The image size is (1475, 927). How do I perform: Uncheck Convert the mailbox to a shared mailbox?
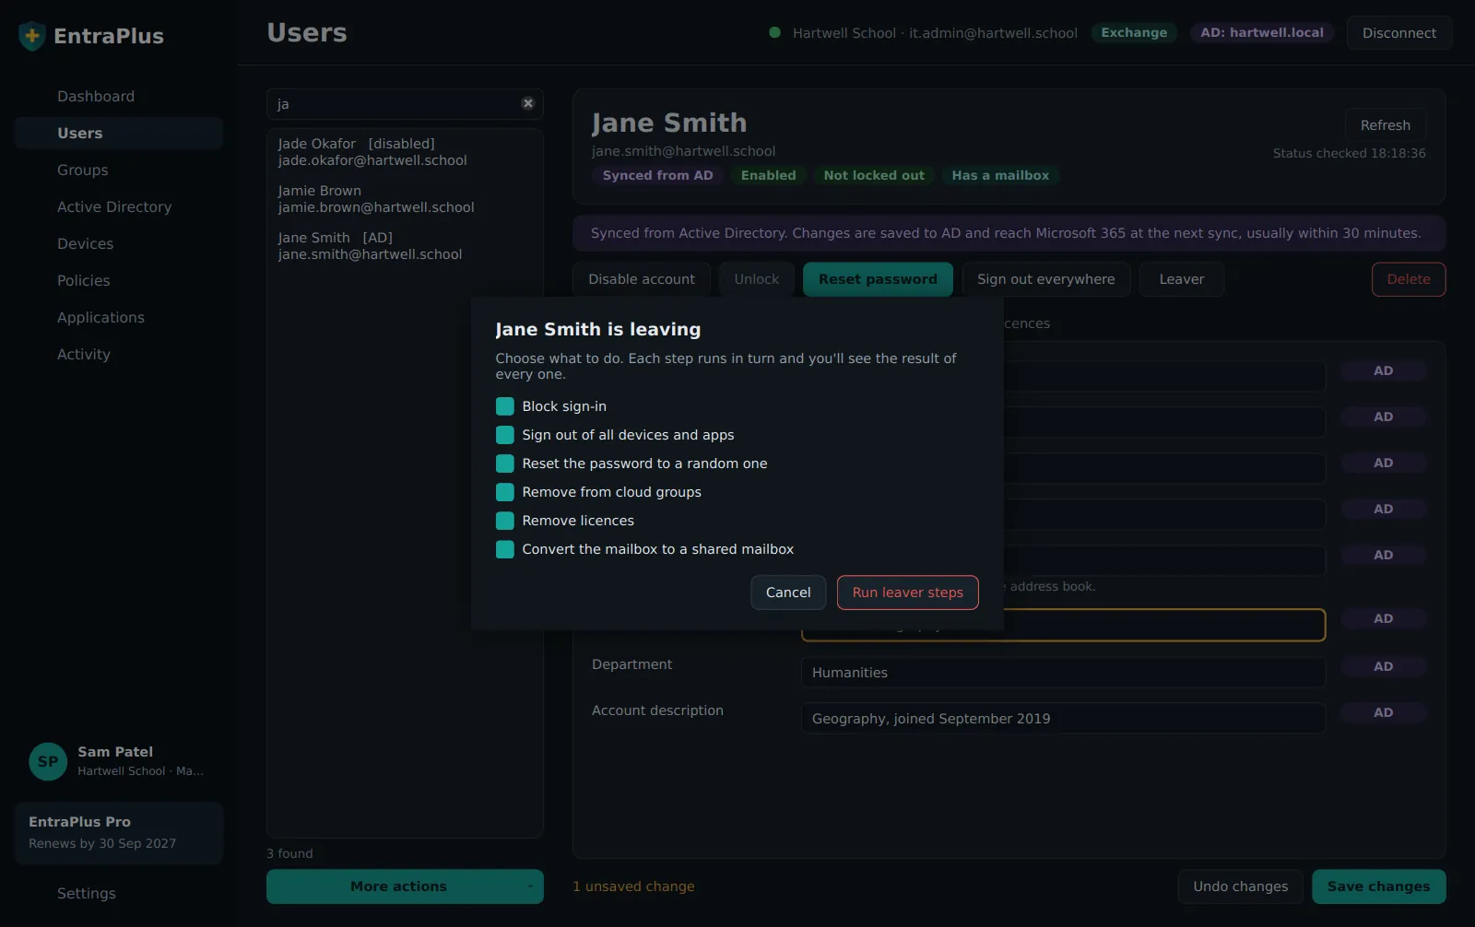coord(504,549)
